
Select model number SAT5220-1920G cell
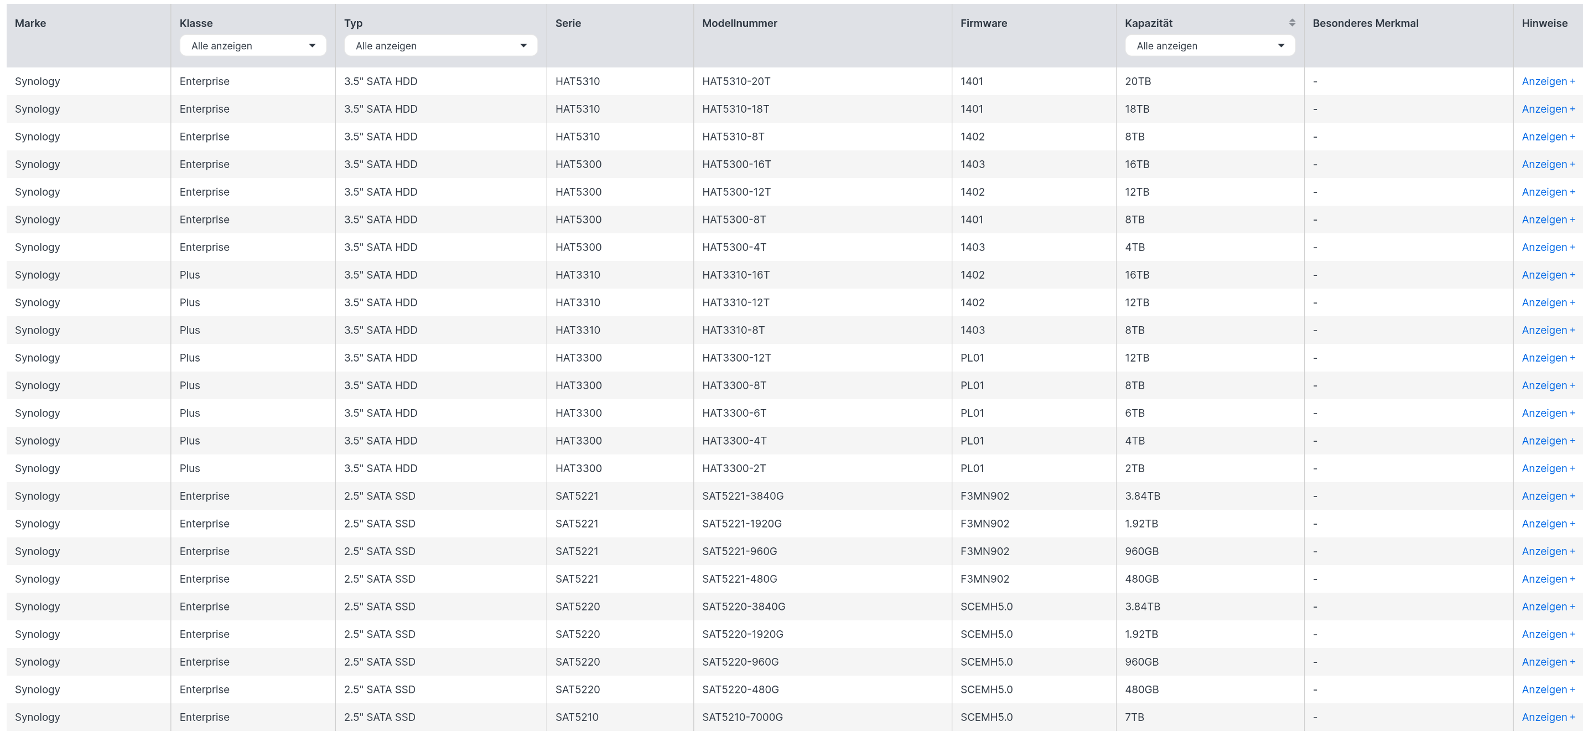[743, 634]
